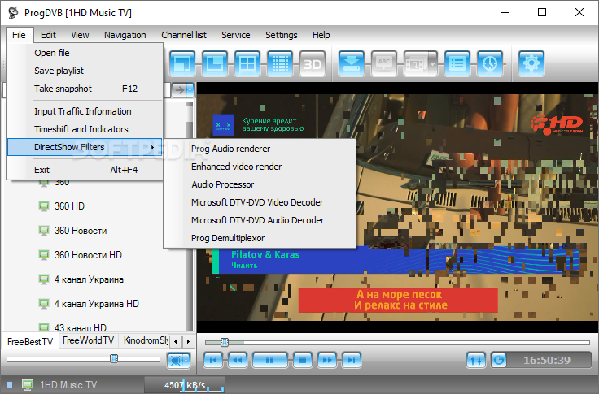Click the tab strip right scroll arrow
Image resolution: width=599 pixels, height=394 pixels.
188,341
